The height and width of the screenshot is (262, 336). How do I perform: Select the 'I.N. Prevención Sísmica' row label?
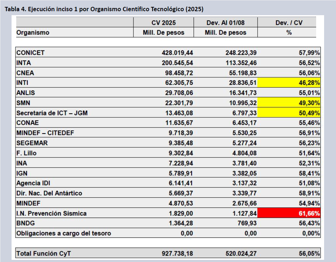coord(52,213)
